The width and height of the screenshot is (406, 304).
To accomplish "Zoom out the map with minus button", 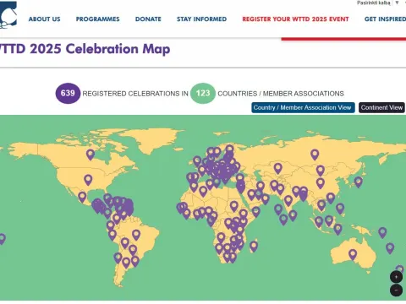I will 396,290.
